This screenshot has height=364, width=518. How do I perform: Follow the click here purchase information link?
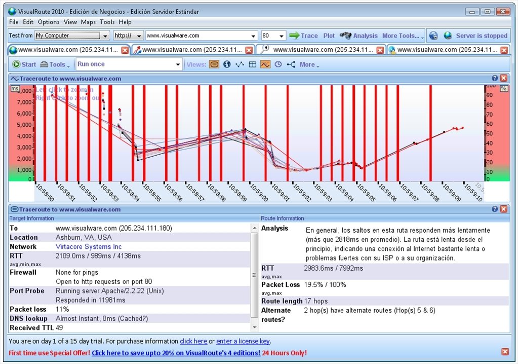pyautogui.click(x=193, y=341)
